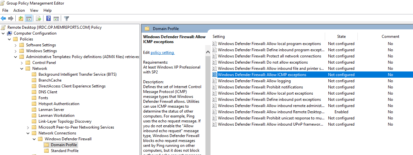Image resolution: width=413 pixels, height=155 pixels.
Task: Collapse the Computer Configuration tree node
Action: 3,33
